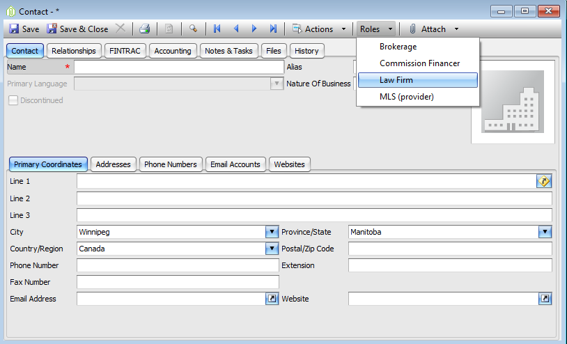Click the map directions icon on Line 1
This screenshot has height=344, width=567.
[x=544, y=181]
